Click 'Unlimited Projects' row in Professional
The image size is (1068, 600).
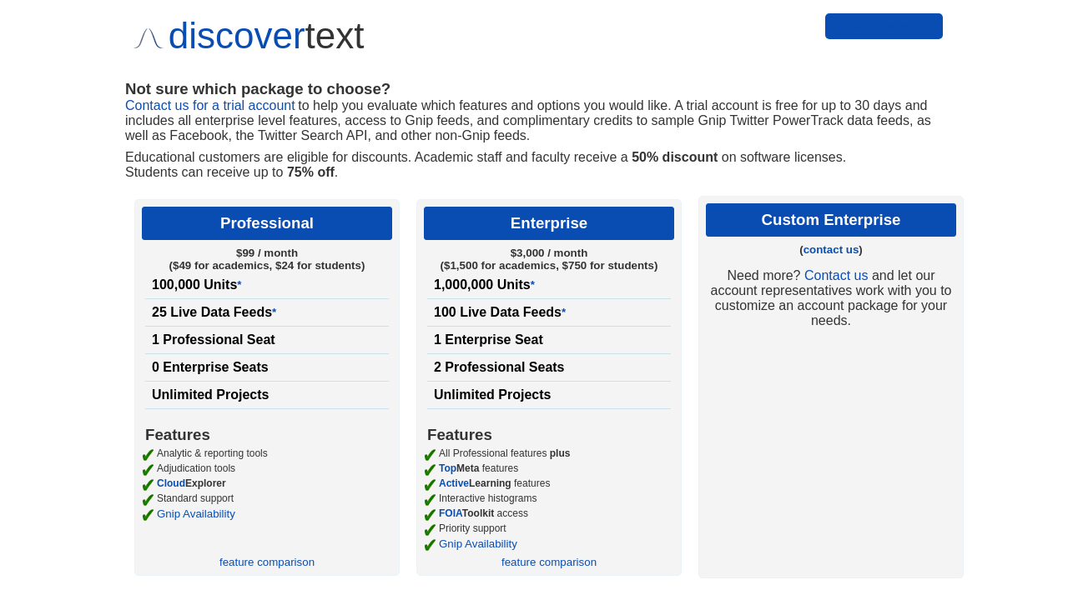coord(267,395)
